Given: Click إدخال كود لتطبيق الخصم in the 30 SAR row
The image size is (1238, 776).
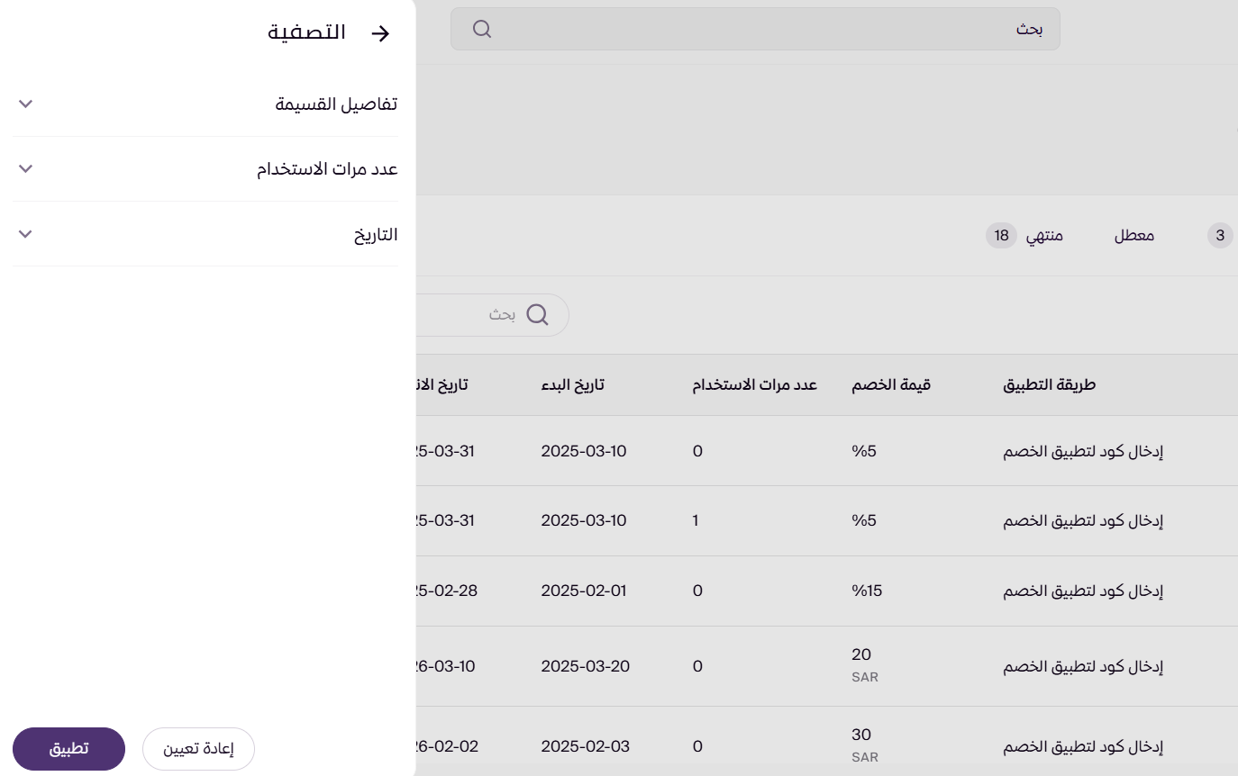Looking at the screenshot, I should tap(1083, 747).
